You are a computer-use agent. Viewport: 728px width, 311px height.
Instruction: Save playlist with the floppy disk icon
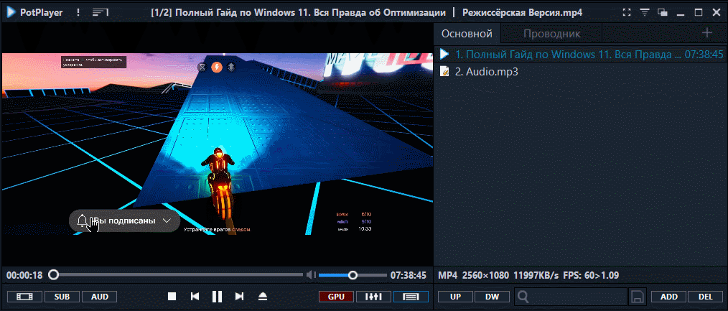[638, 296]
